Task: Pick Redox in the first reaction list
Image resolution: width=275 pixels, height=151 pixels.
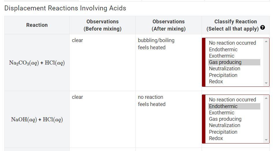Action: 234,82
